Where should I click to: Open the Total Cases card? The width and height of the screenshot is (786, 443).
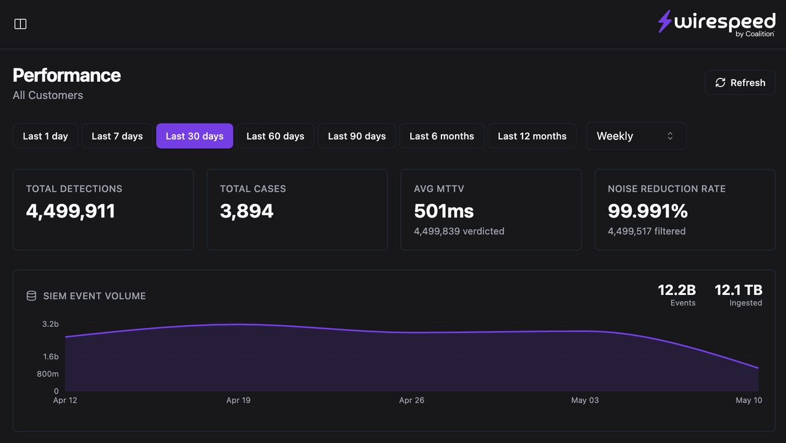click(x=297, y=210)
